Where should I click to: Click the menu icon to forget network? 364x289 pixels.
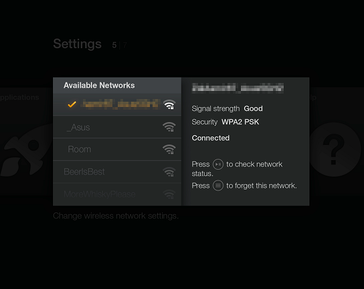point(218,186)
